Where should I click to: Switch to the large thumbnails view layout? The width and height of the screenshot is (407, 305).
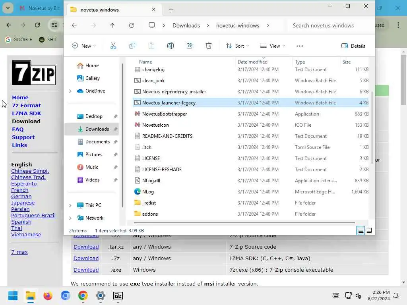click(x=369, y=230)
